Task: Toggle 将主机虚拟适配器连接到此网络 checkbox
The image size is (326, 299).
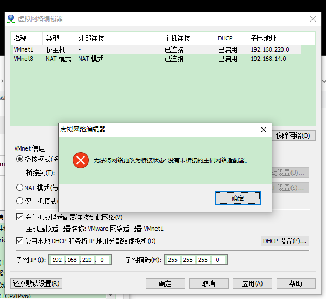Action: point(19,217)
